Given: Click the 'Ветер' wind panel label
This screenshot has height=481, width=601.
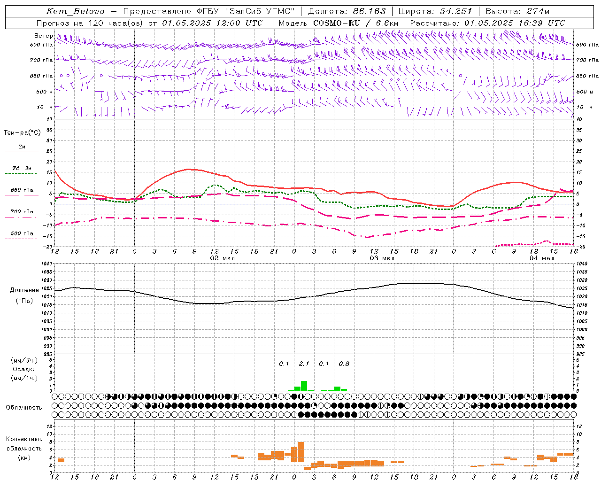Looking at the screenshot, I should click(44, 36).
